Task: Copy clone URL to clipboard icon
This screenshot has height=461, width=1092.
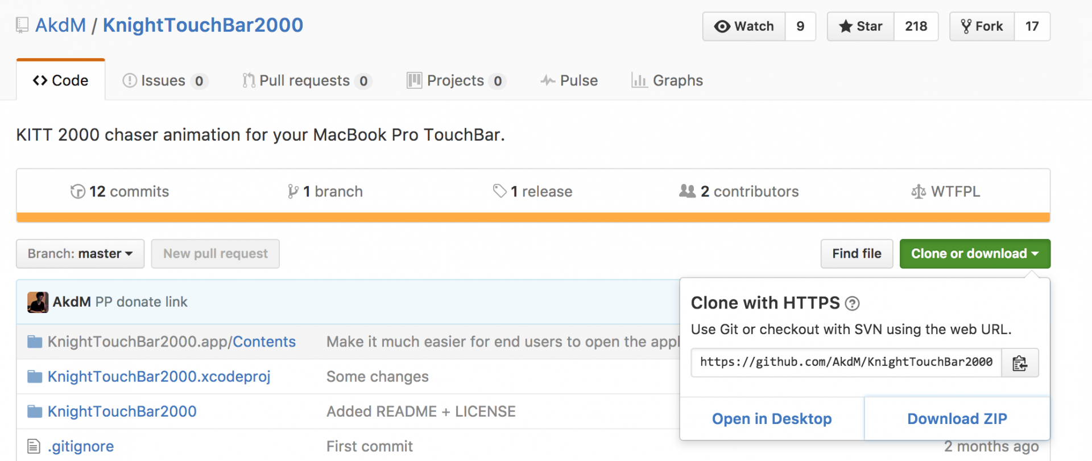Action: (1020, 363)
